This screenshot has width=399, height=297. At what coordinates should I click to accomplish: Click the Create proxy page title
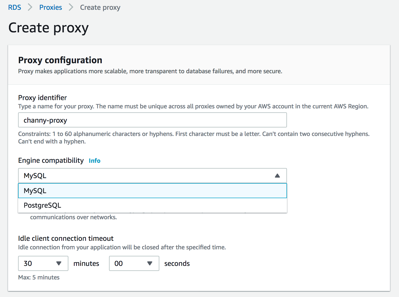tap(48, 28)
